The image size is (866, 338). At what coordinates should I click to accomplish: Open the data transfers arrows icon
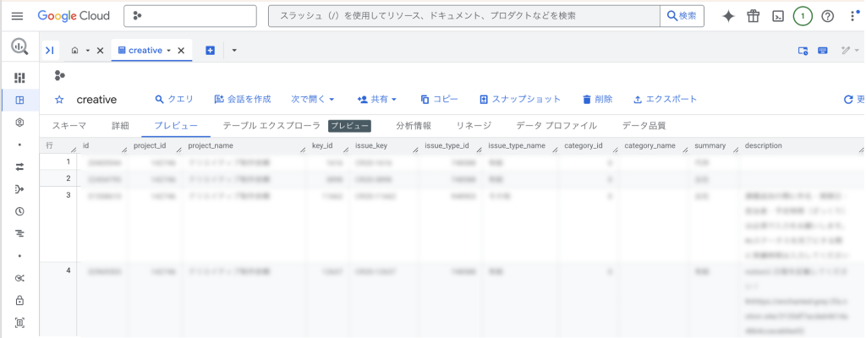[x=19, y=166]
